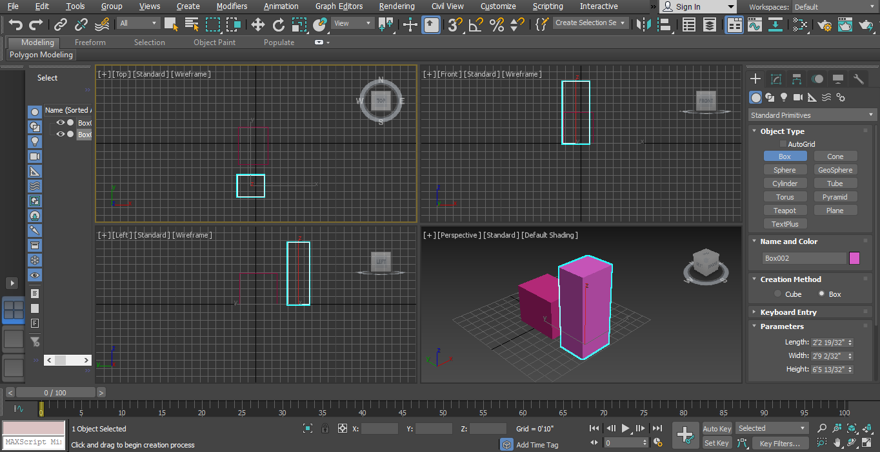Open the Modify panel tab icon
880x452 pixels.
coord(776,79)
